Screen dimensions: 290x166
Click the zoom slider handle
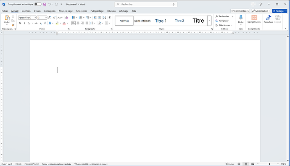coord(269,164)
